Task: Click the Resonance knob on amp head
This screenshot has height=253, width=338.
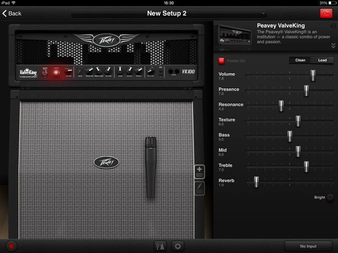Action: pos(98,70)
